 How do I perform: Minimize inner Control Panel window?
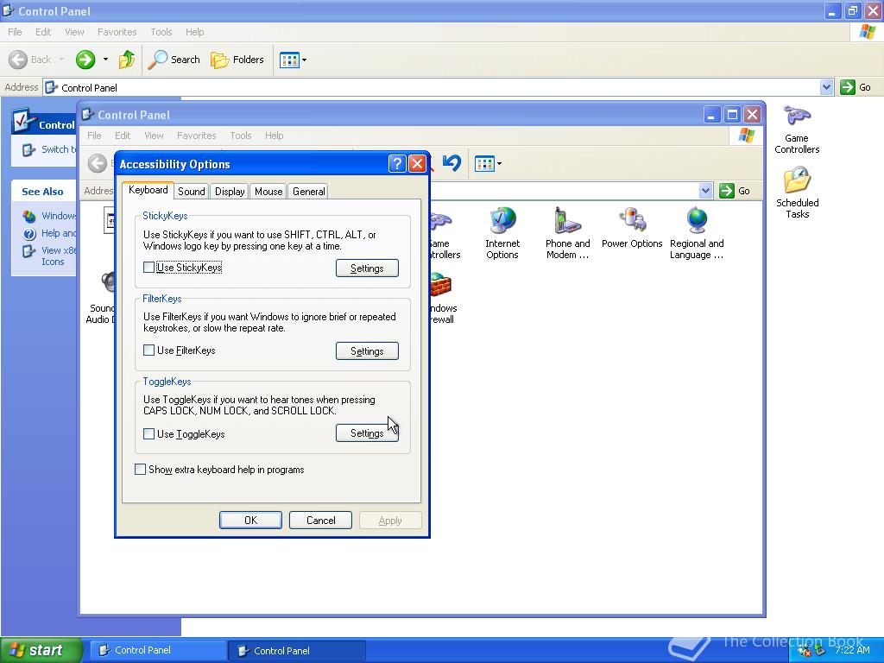(x=712, y=115)
